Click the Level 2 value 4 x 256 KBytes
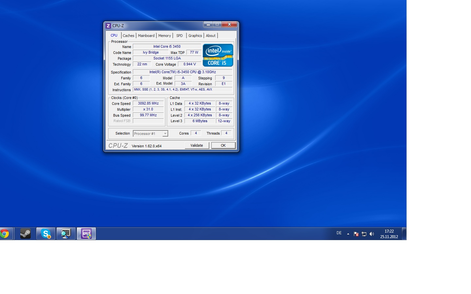The width and height of the screenshot is (471, 294). 200,115
